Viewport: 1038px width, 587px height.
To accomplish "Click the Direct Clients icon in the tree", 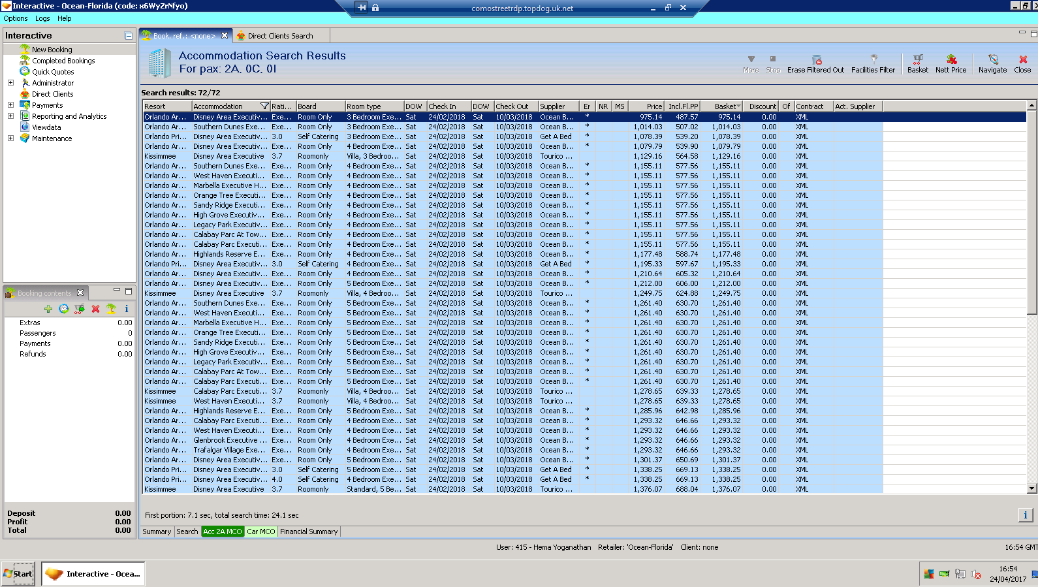I will [25, 94].
